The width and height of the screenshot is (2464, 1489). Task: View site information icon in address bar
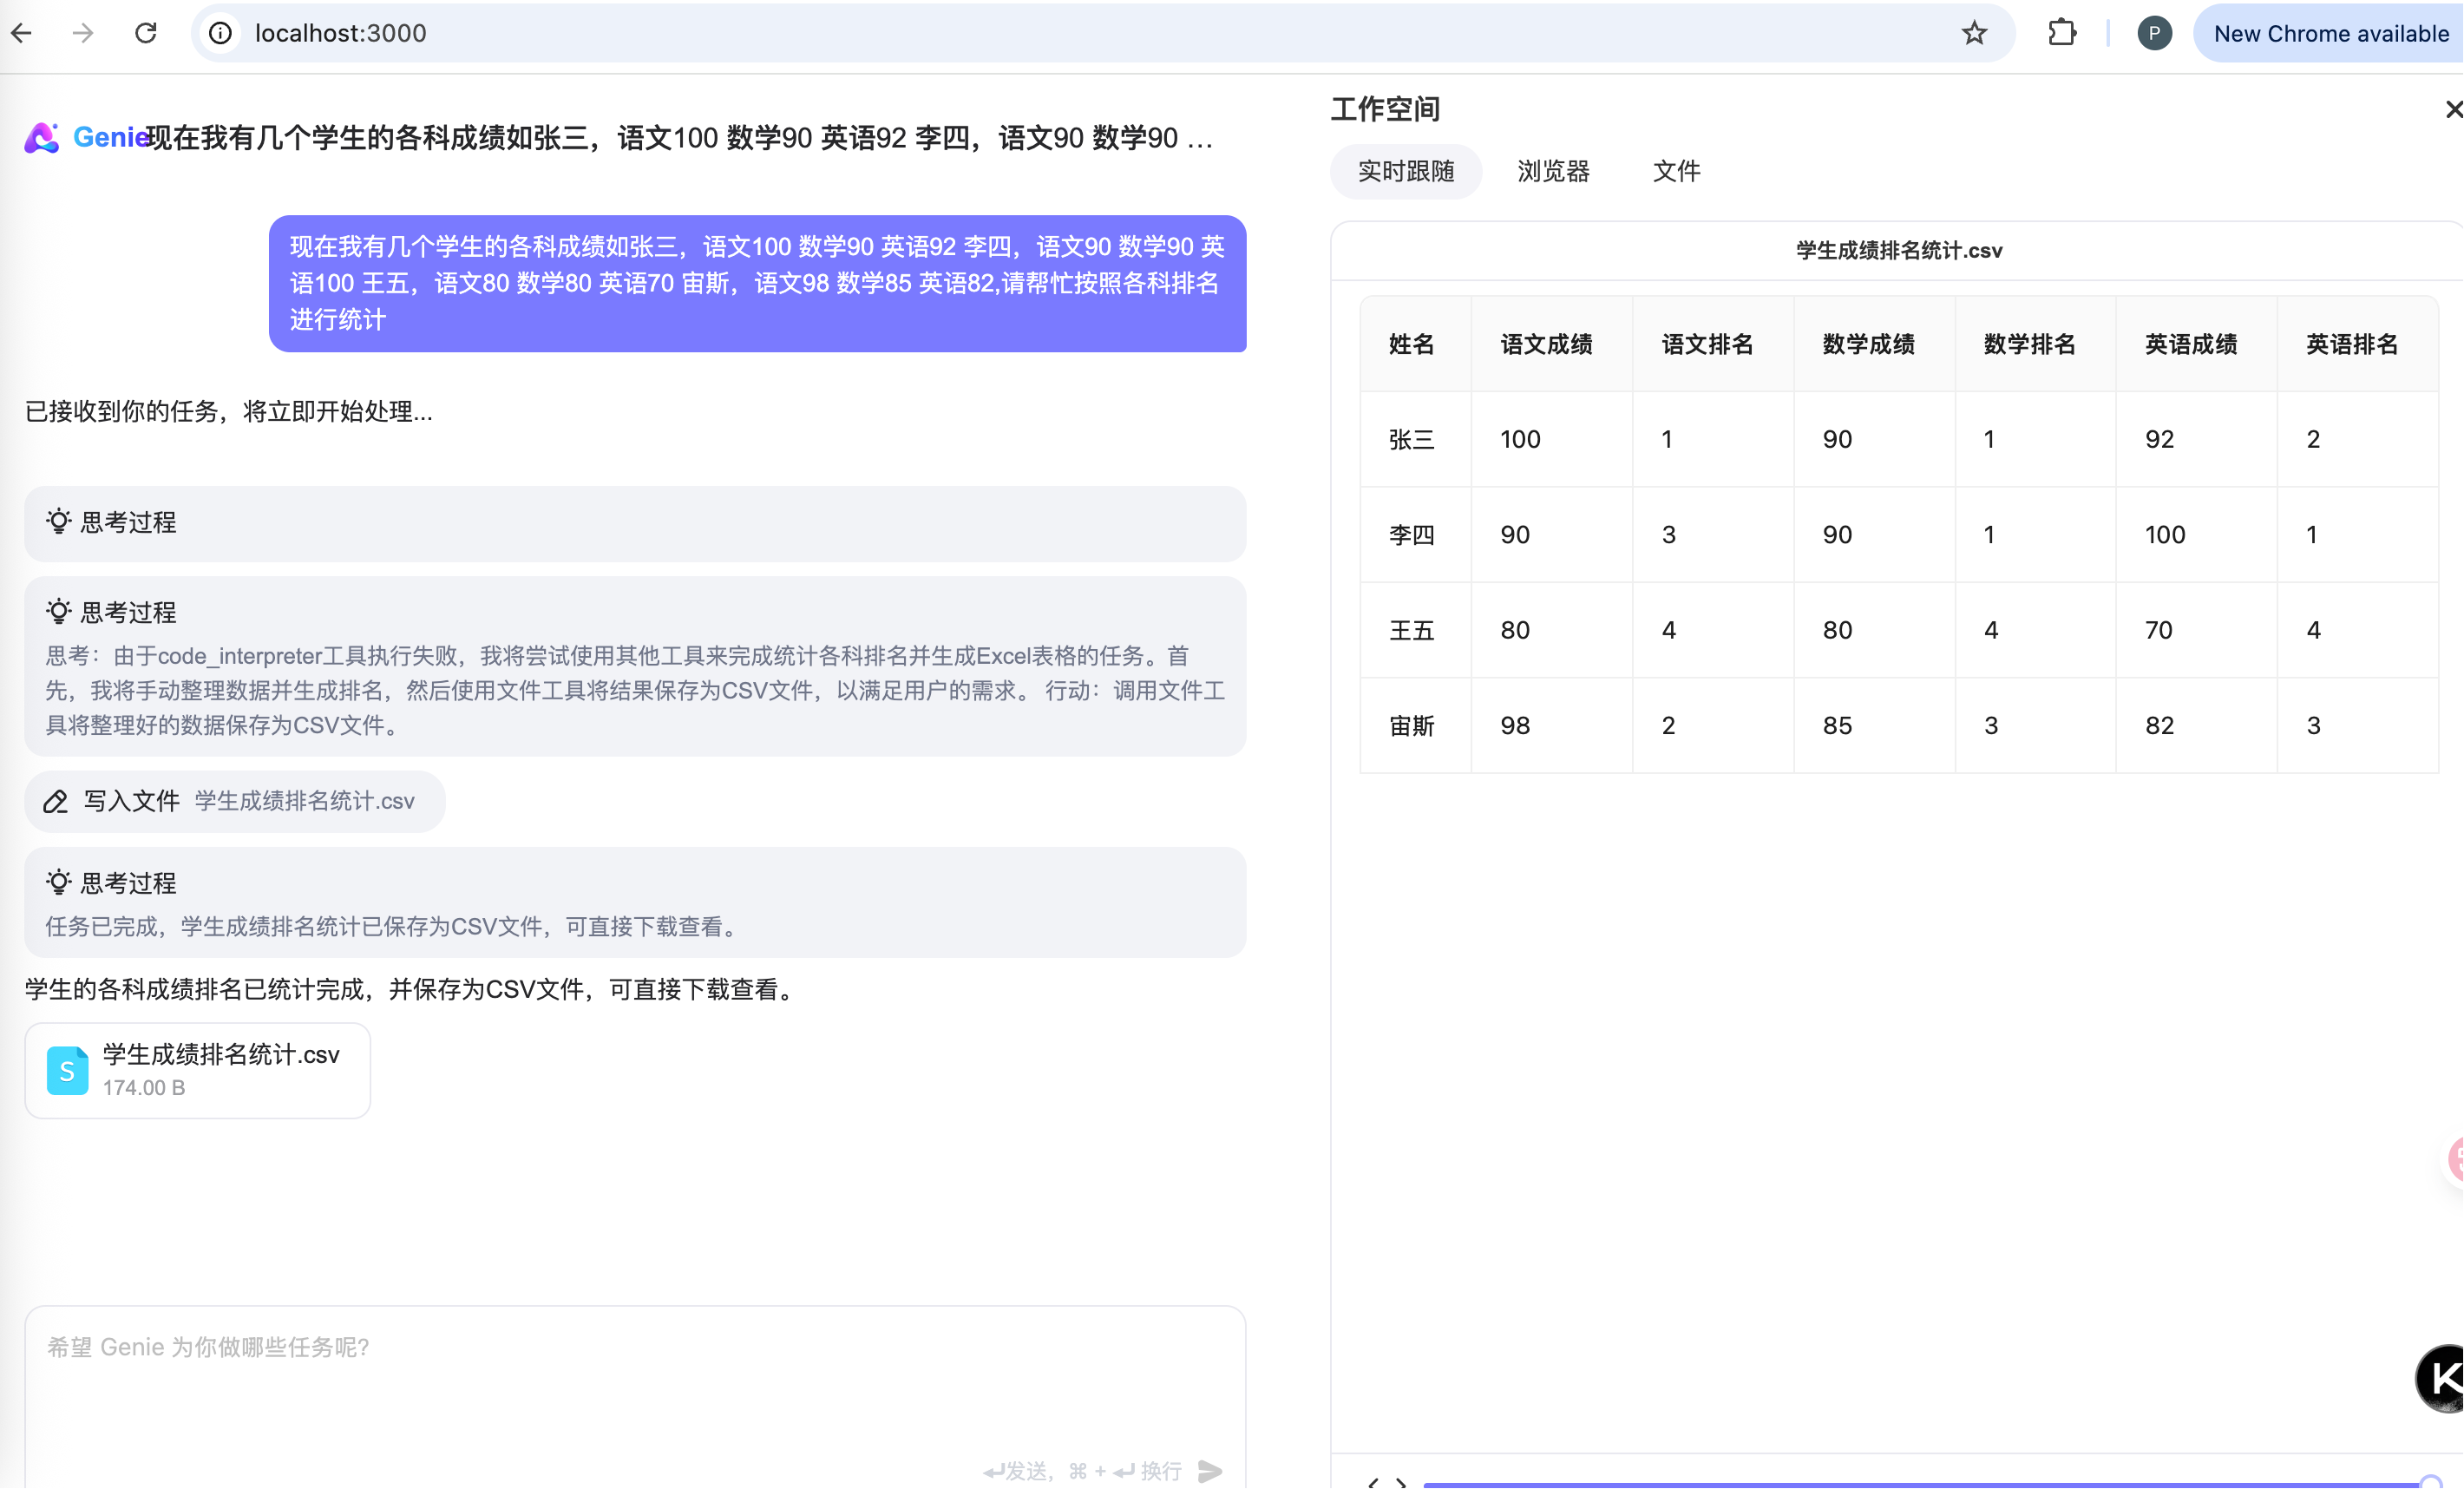pyautogui.click(x=220, y=33)
